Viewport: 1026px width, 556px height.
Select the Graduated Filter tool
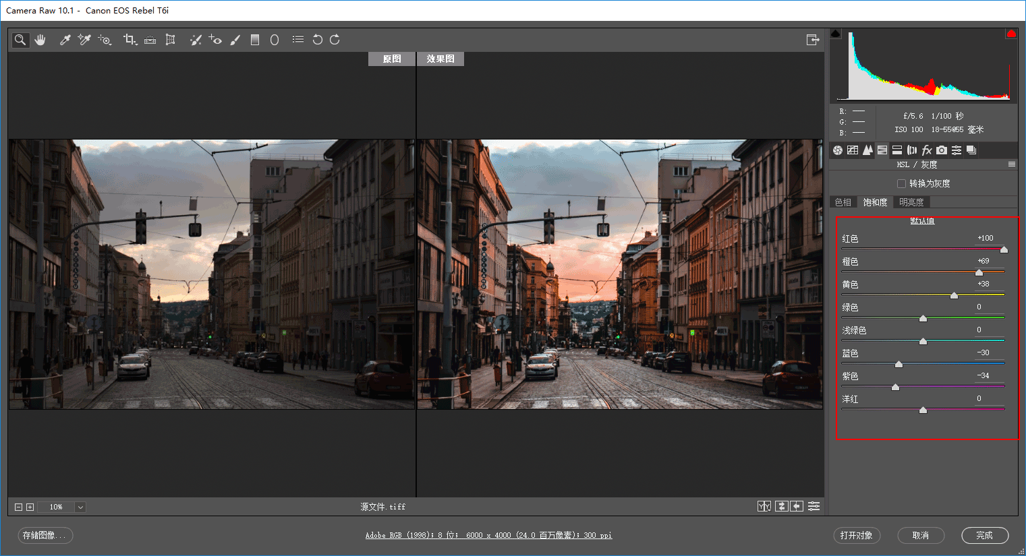255,40
